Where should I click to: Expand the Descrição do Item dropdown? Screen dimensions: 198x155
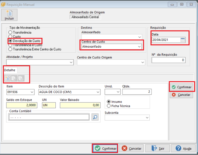pos(98,92)
